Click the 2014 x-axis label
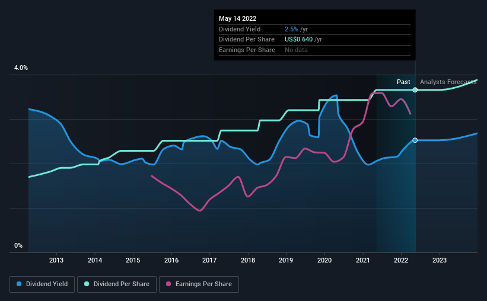Screen dimensions: 487x301 click(x=95, y=260)
